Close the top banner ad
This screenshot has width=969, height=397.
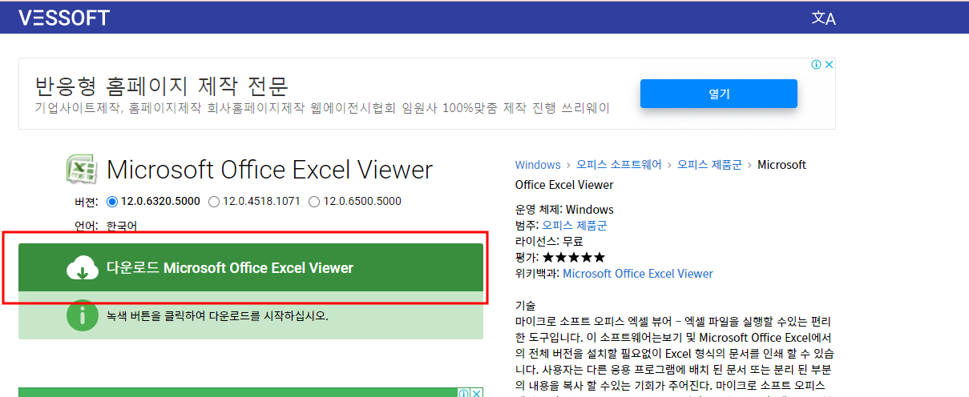pos(830,65)
